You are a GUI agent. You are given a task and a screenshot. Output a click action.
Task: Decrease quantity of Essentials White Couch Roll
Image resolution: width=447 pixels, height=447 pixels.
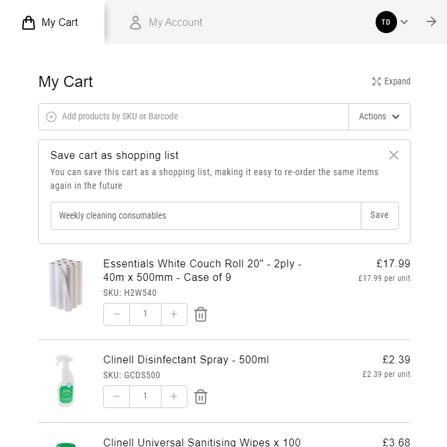[117, 315]
